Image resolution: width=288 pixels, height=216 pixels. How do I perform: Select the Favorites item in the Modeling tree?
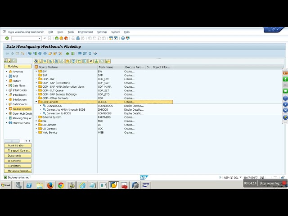18,72
